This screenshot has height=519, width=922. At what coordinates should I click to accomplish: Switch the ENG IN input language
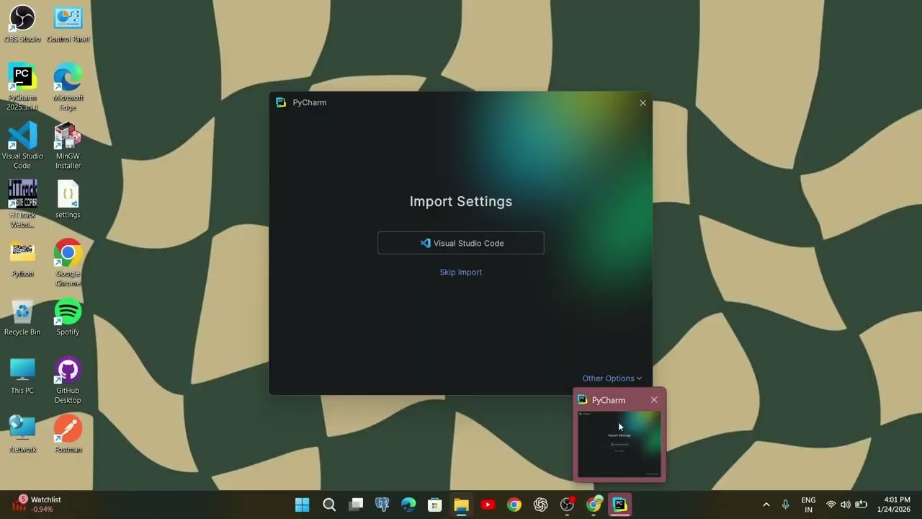coord(808,505)
